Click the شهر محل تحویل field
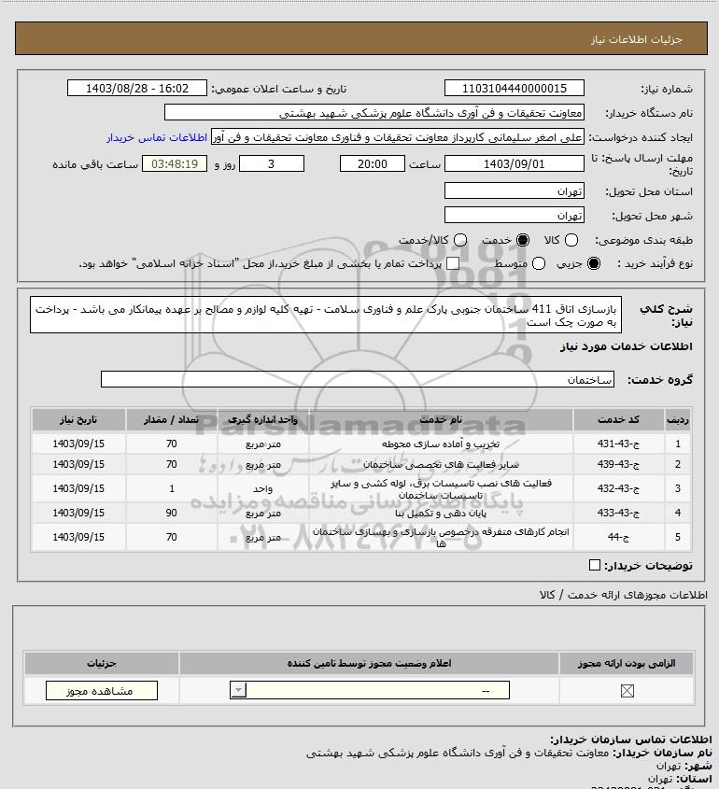The image size is (719, 789). 515,215
